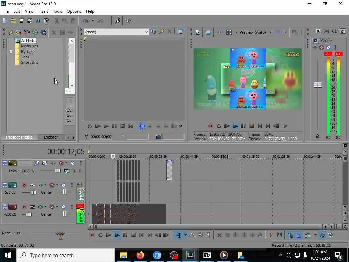Click the New project icon
Screen dimensions: 349x262
tap(5, 21)
